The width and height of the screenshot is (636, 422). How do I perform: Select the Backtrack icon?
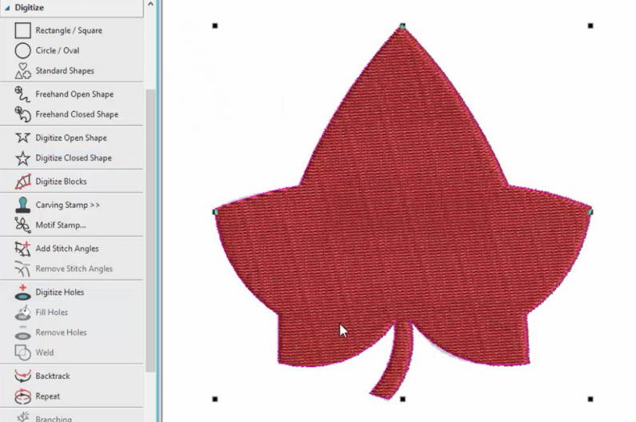coord(22,376)
